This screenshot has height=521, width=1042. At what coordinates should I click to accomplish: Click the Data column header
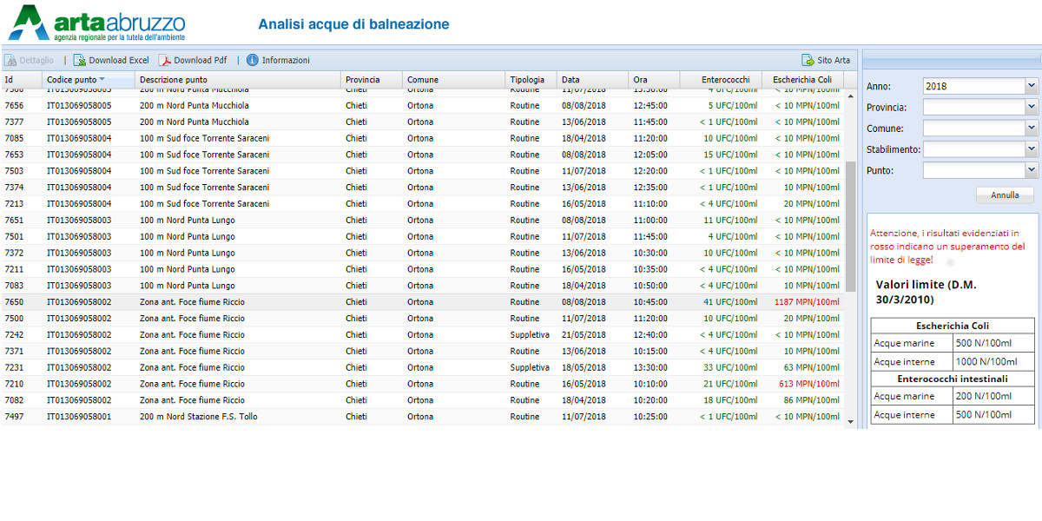click(570, 80)
